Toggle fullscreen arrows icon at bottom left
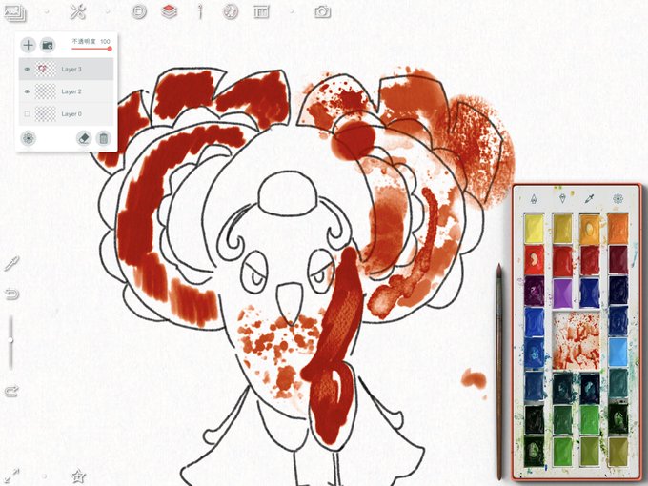The image size is (648, 486). point(12,476)
